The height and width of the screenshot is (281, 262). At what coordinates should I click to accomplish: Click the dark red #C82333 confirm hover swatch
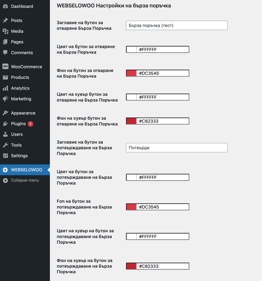[131, 266]
